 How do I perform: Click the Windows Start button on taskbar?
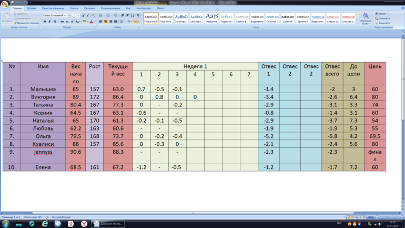5,224
